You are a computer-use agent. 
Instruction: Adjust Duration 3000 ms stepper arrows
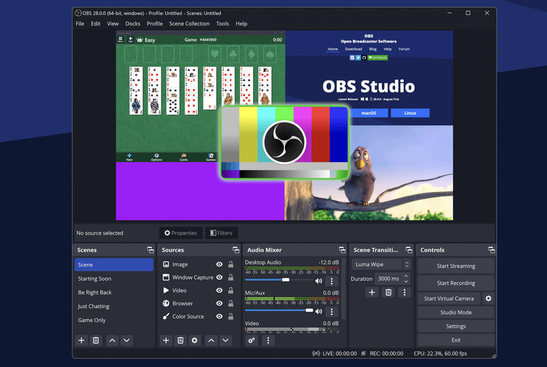(x=406, y=278)
